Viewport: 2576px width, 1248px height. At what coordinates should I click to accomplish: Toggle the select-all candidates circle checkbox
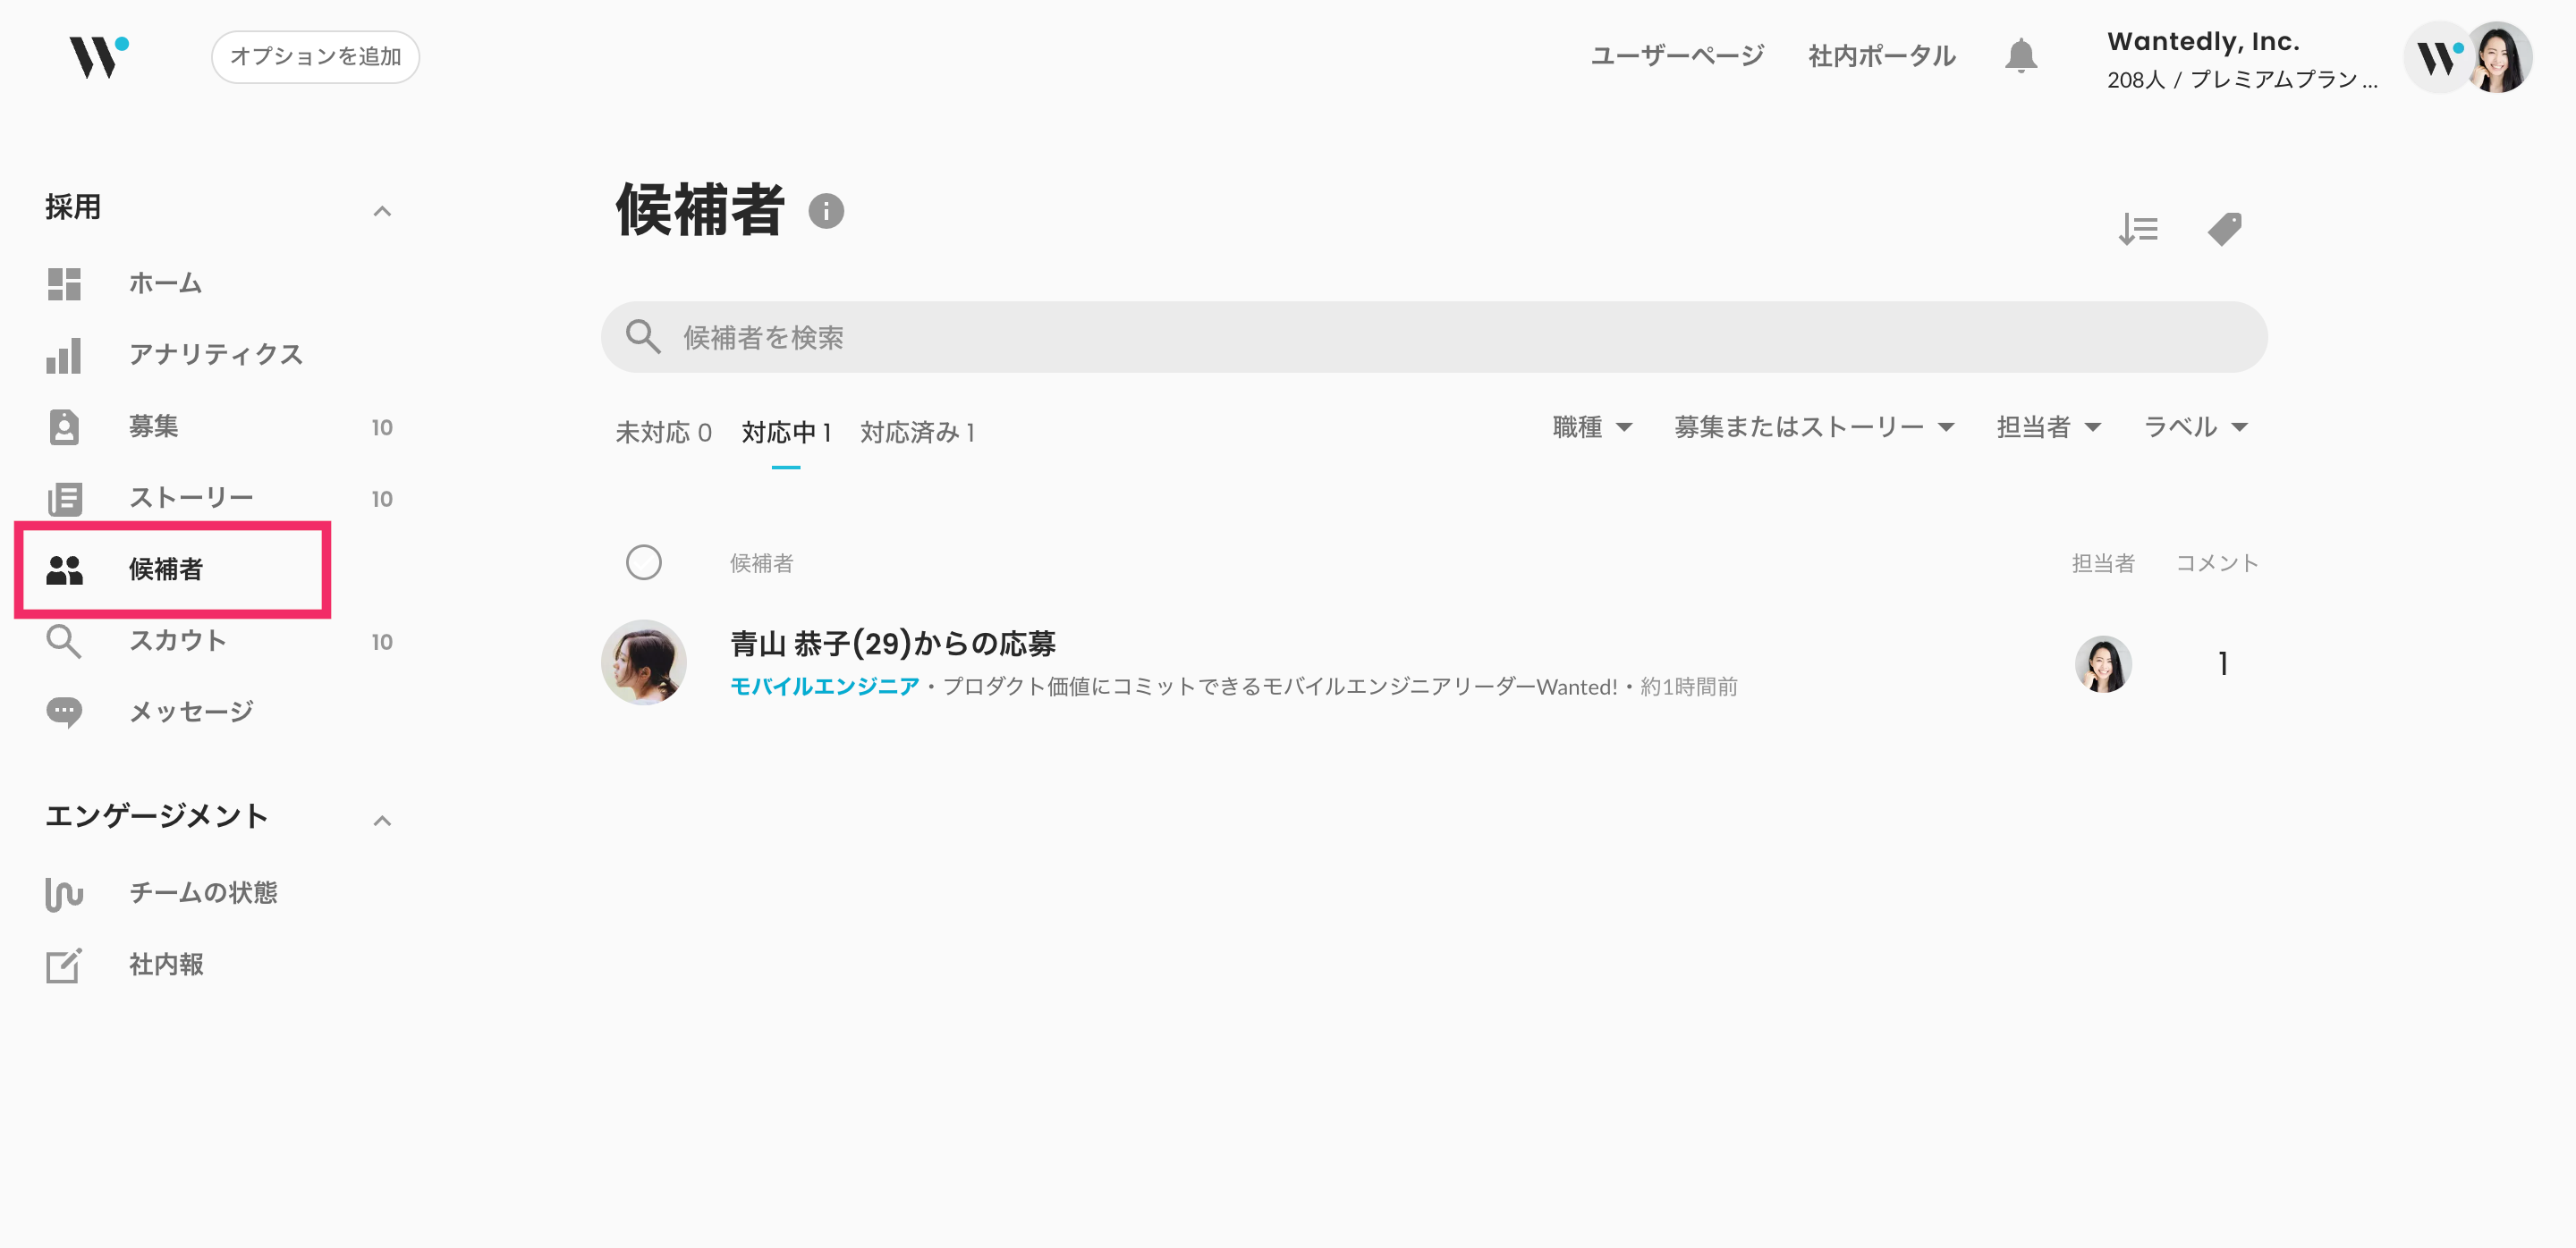643,562
